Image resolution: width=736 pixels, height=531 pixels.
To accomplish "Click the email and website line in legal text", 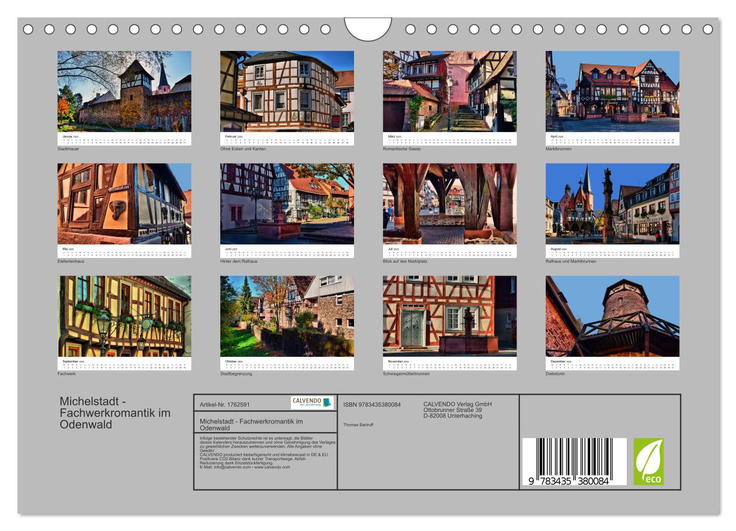I will [x=245, y=467].
